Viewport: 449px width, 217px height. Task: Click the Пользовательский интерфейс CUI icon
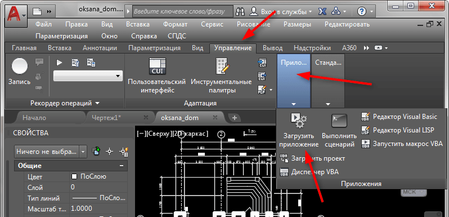[x=158, y=66]
